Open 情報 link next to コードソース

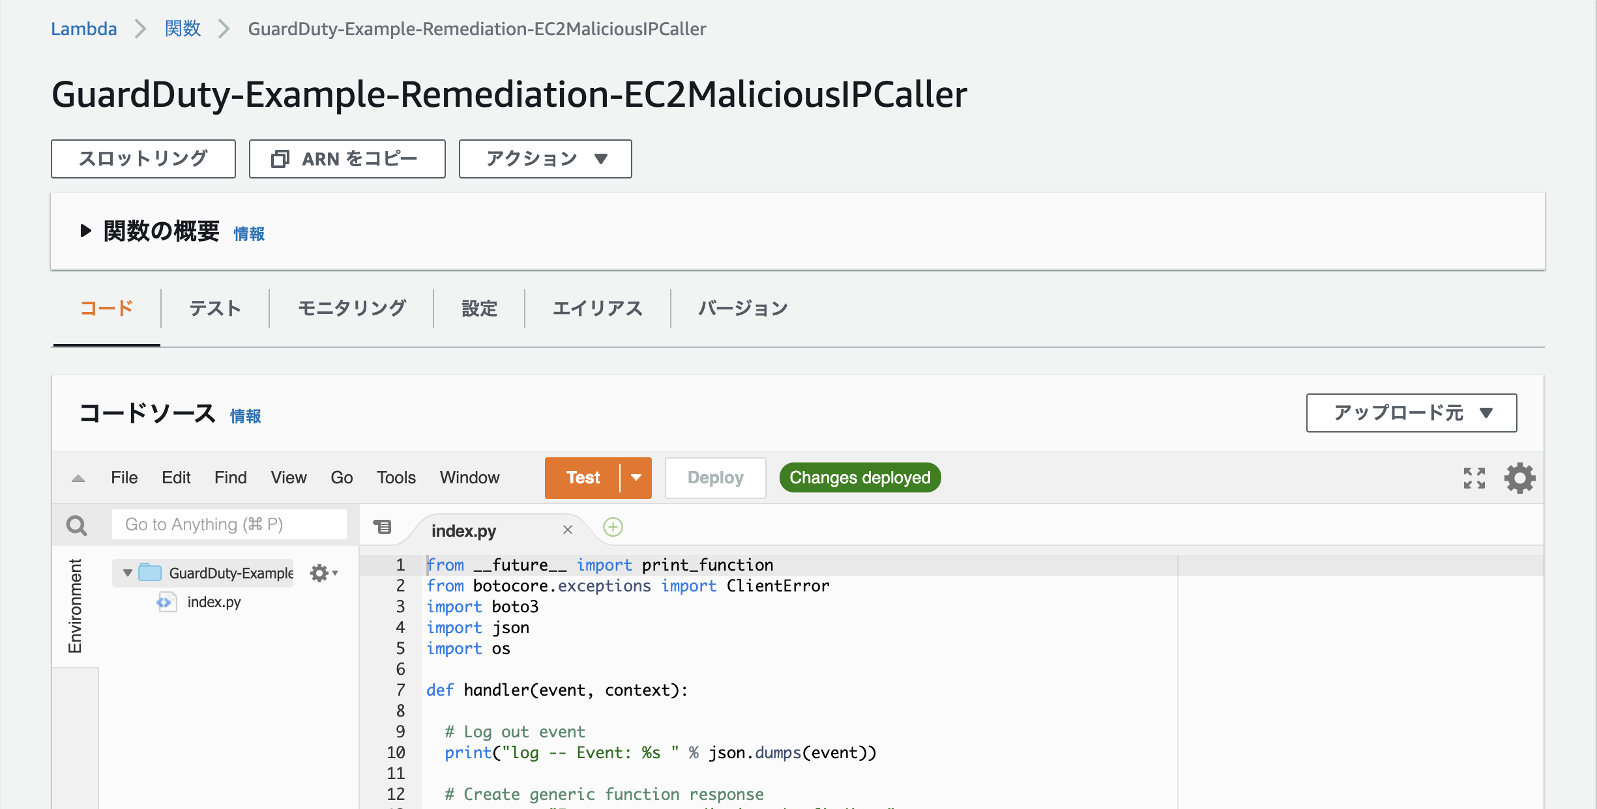[246, 416]
